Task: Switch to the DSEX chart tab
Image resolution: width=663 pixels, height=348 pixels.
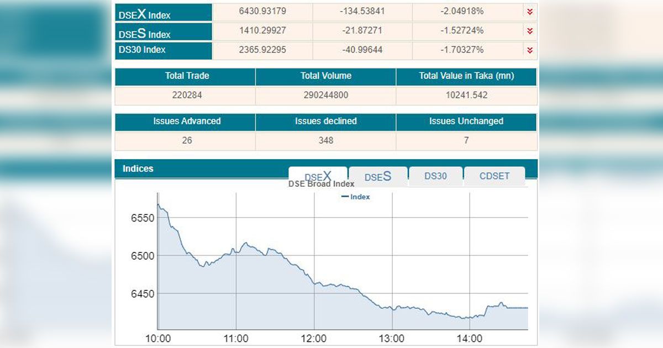Action: tap(318, 177)
